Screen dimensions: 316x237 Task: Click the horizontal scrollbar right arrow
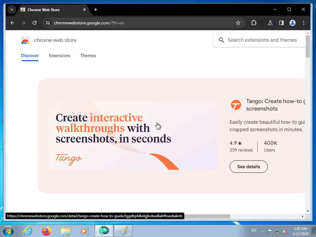coord(302,216)
